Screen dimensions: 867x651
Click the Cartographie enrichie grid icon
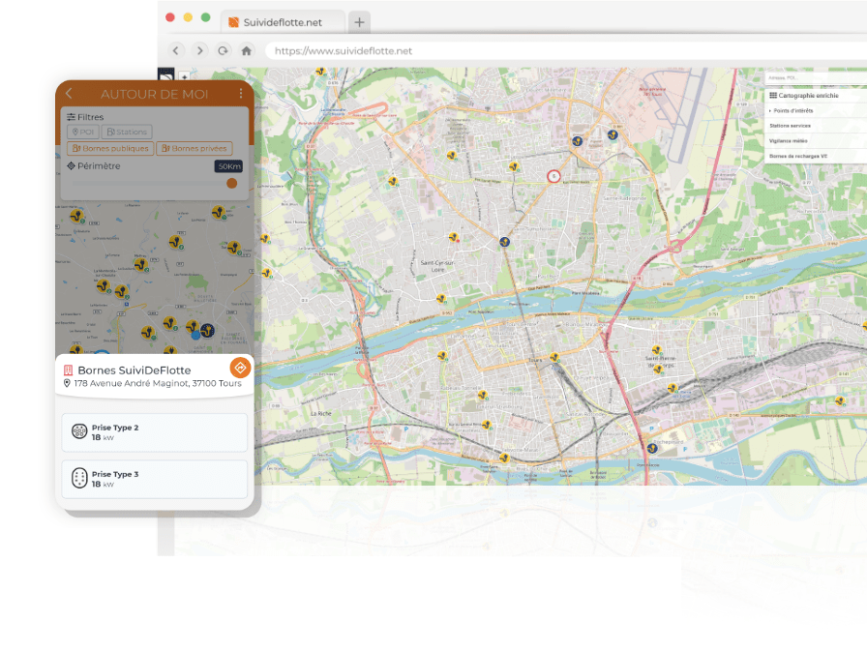tap(773, 96)
